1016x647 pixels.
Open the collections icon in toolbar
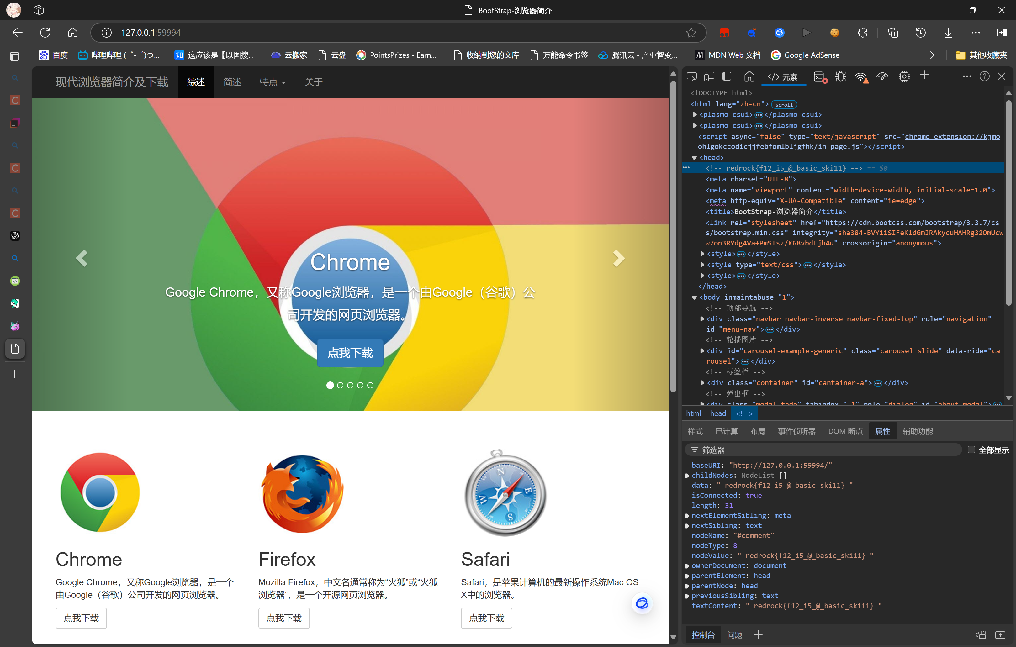tap(893, 33)
